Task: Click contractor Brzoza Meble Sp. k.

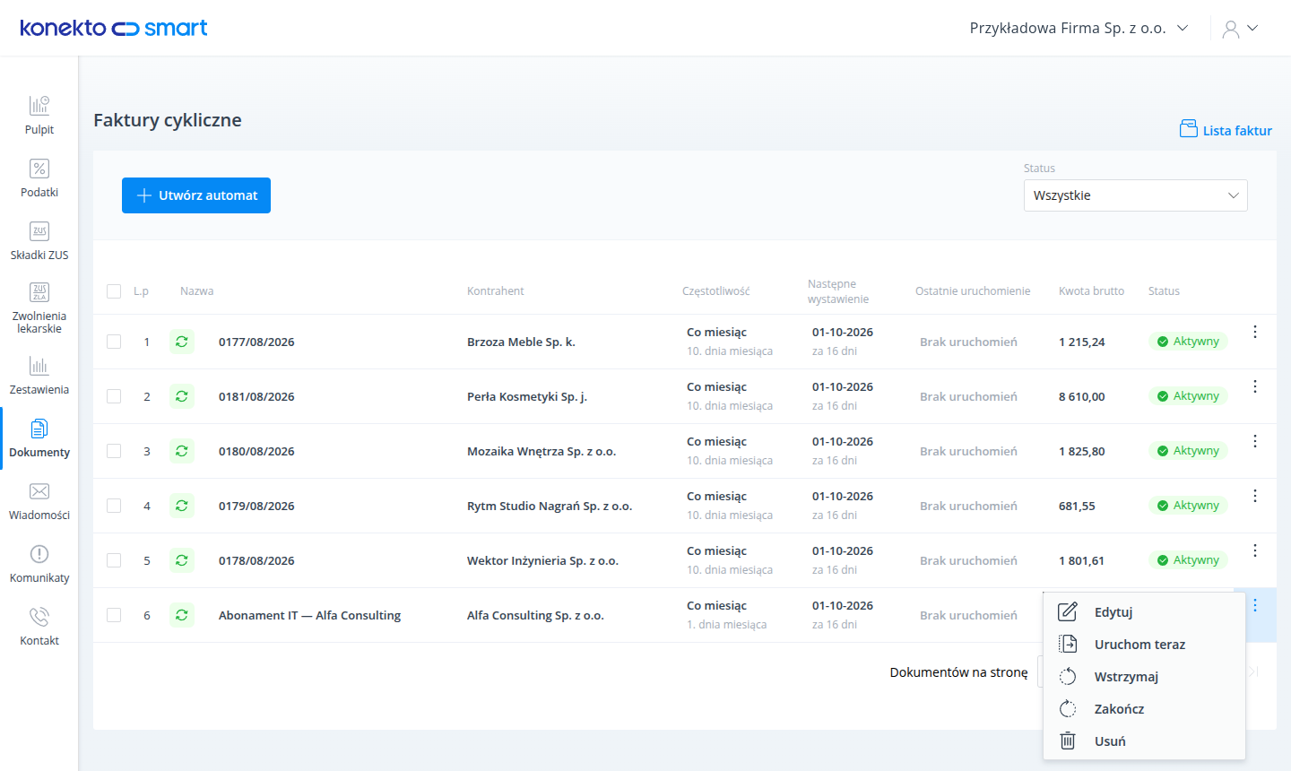Action: 521,342
